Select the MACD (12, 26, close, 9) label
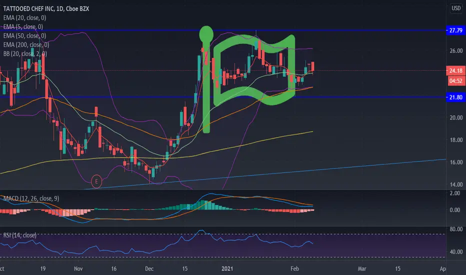Viewport: 466px width, 275px height. (31, 198)
